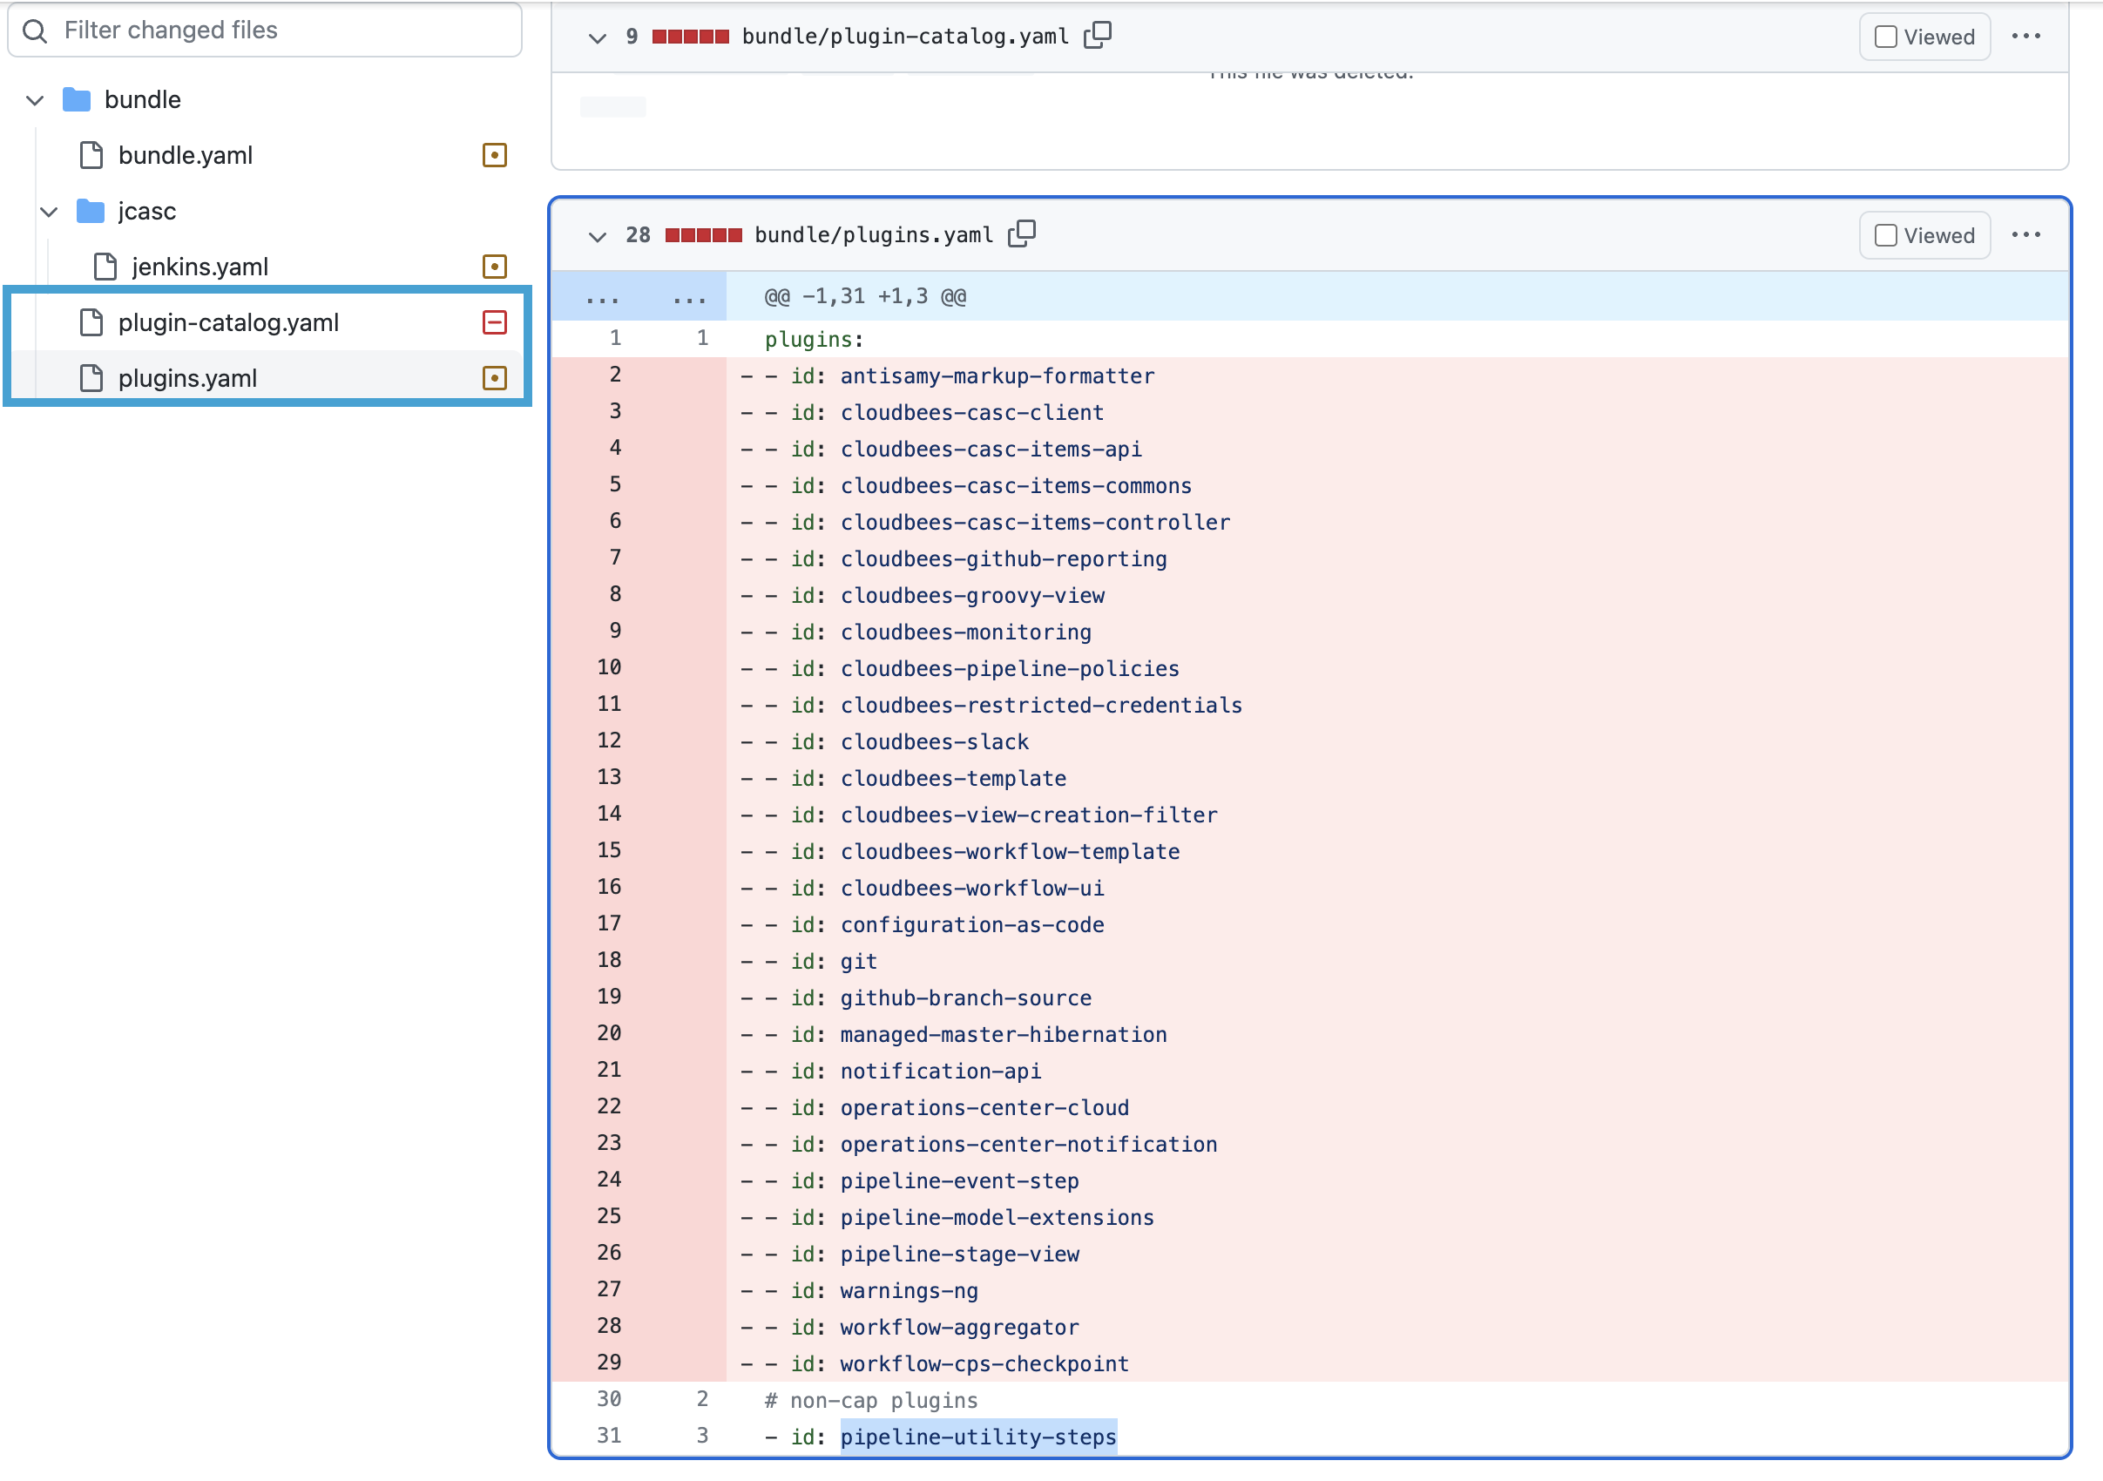The image size is (2103, 1481).
Task: Click the folder icon next to jcasc
Action: click(90, 211)
